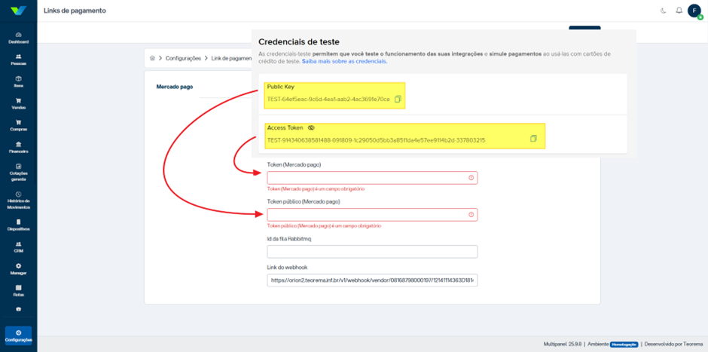
Task: Copy the Access Token value
Action: (x=533, y=139)
